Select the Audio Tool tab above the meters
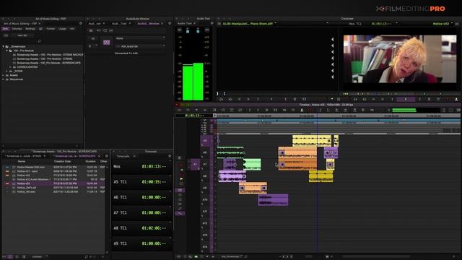This screenshot has height=260, width=462. [x=185, y=23]
